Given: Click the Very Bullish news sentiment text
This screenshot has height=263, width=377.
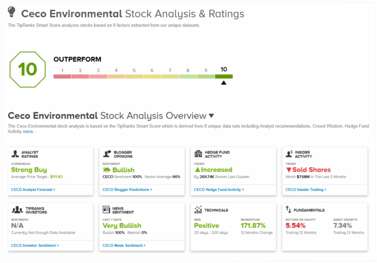Looking at the screenshot, I should tap(122, 226).
